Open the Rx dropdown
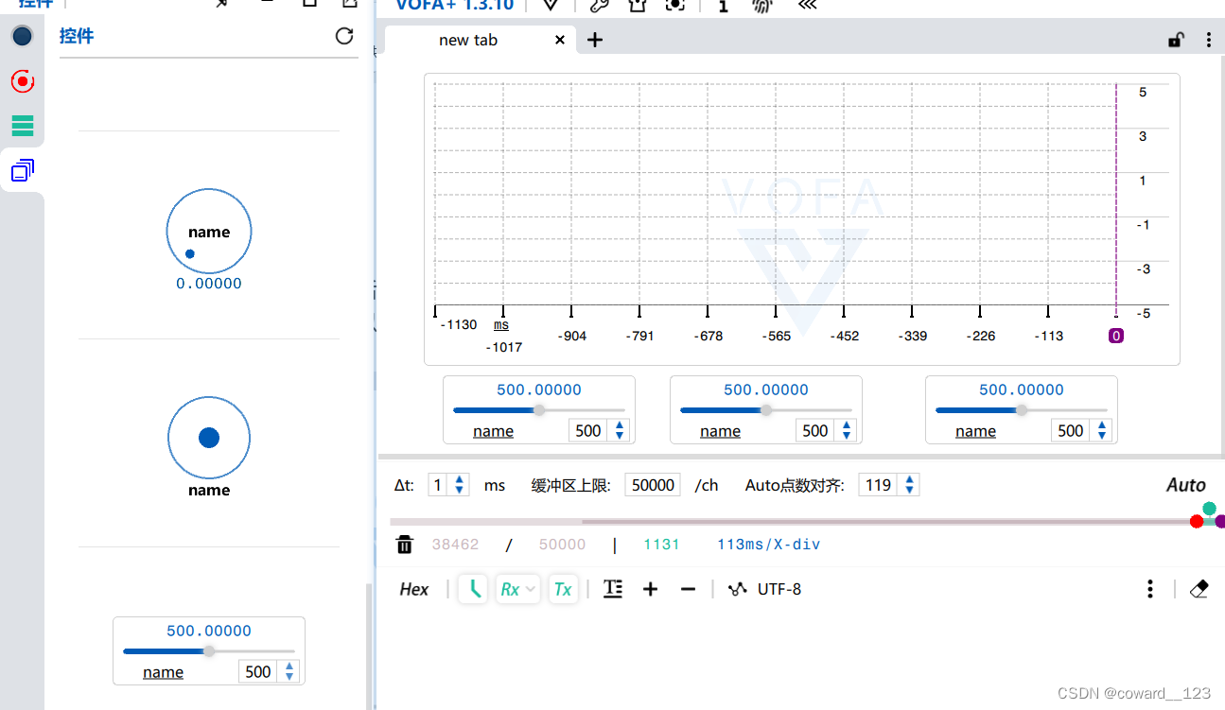The width and height of the screenshot is (1225, 710). coord(517,589)
